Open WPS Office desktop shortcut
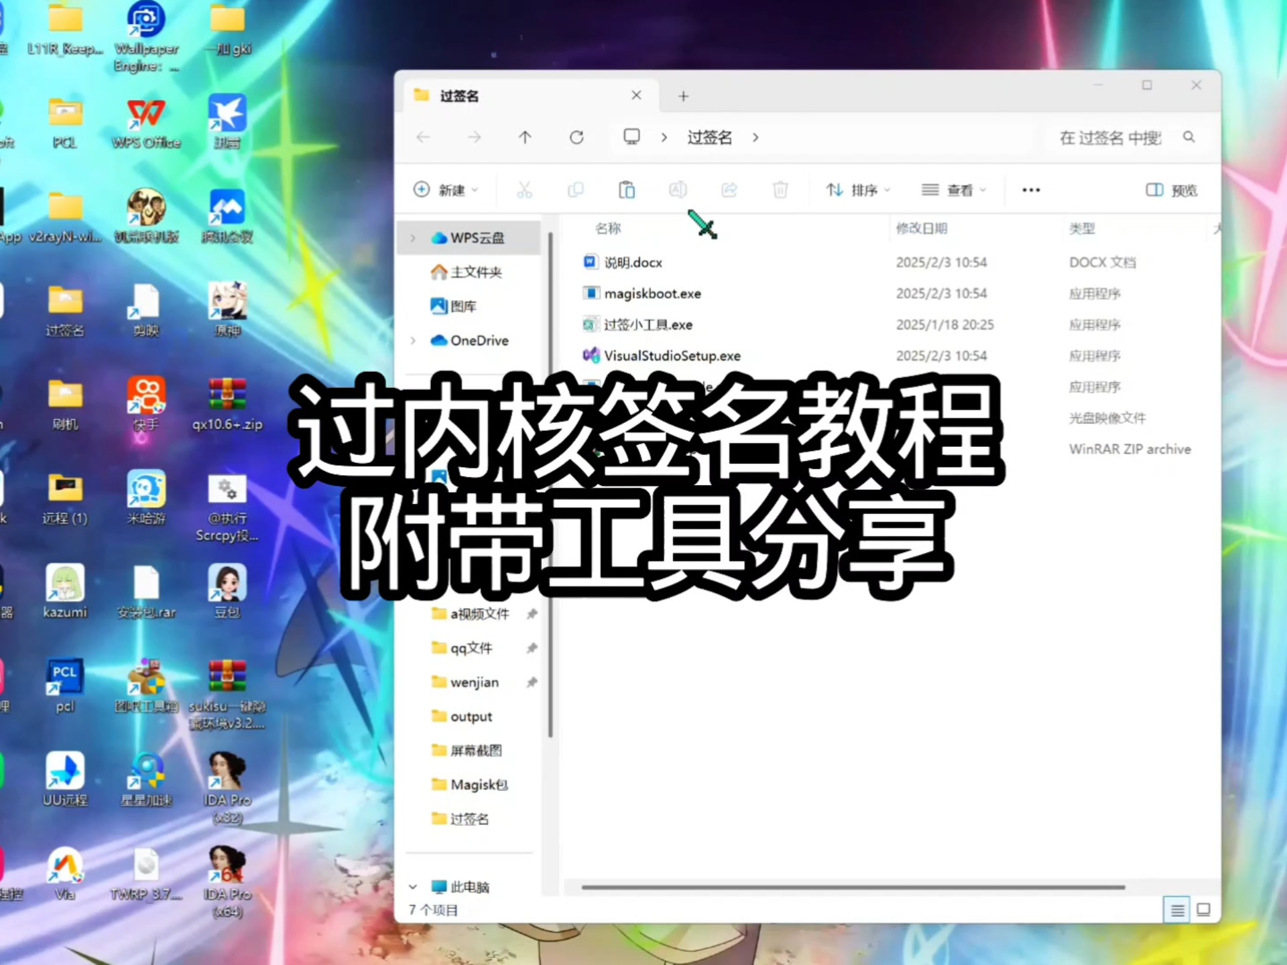 pos(146,123)
